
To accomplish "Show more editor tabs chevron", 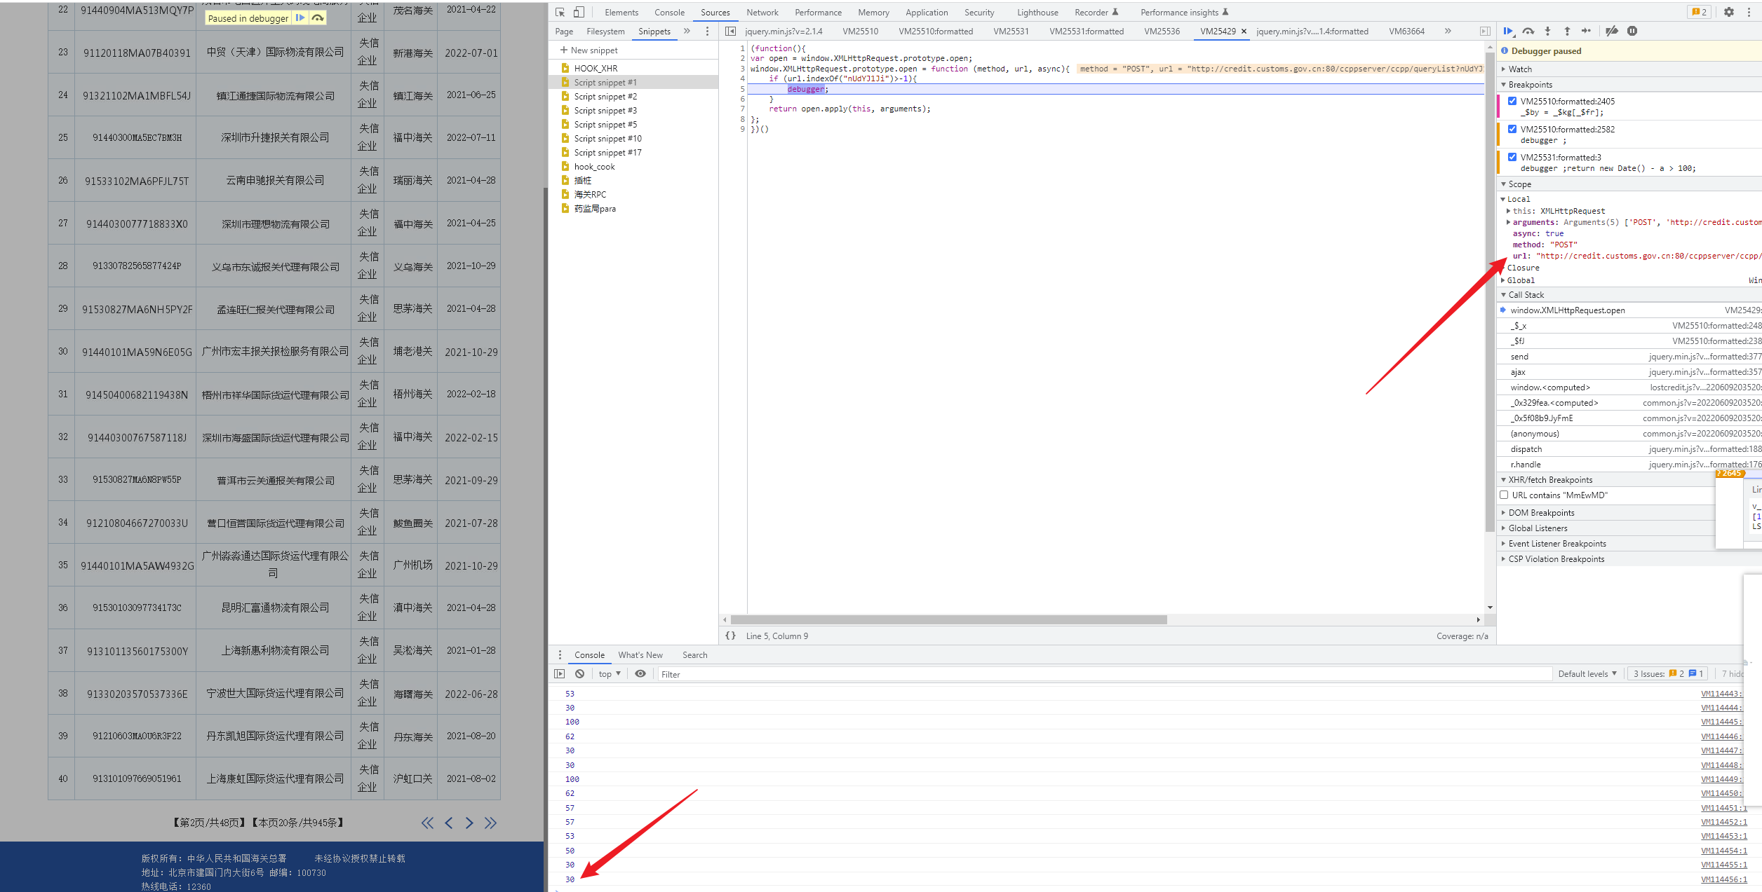I will (x=1448, y=31).
